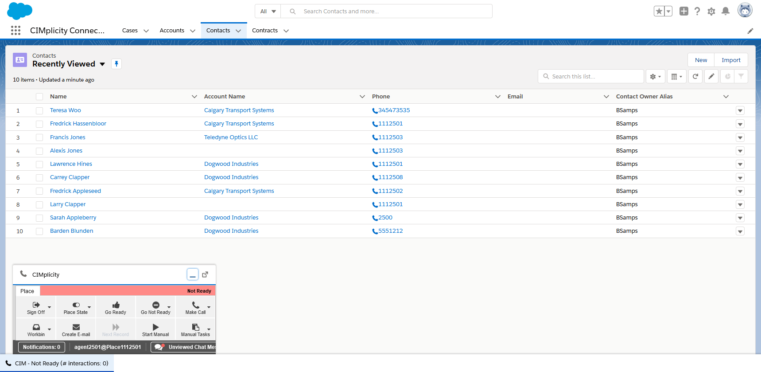Open the CIM - Not Ready utility bar item
Image resolution: width=761 pixels, height=372 pixels.
click(57, 363)
